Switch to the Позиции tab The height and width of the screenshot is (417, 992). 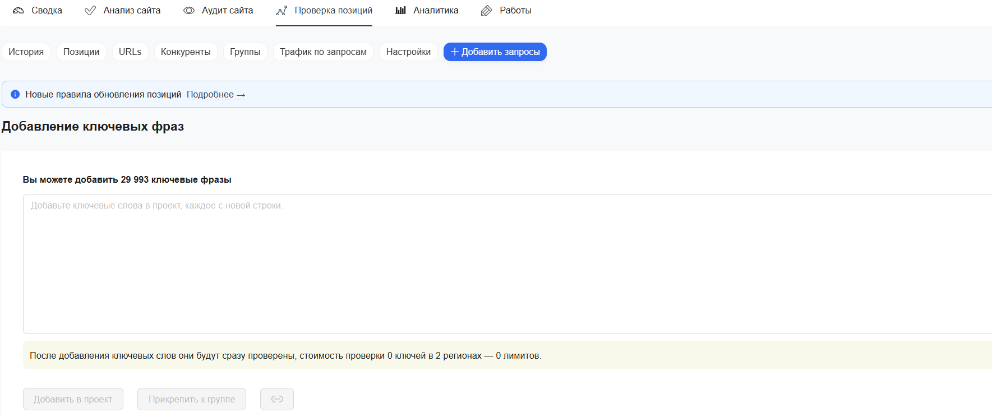(81, 52)
